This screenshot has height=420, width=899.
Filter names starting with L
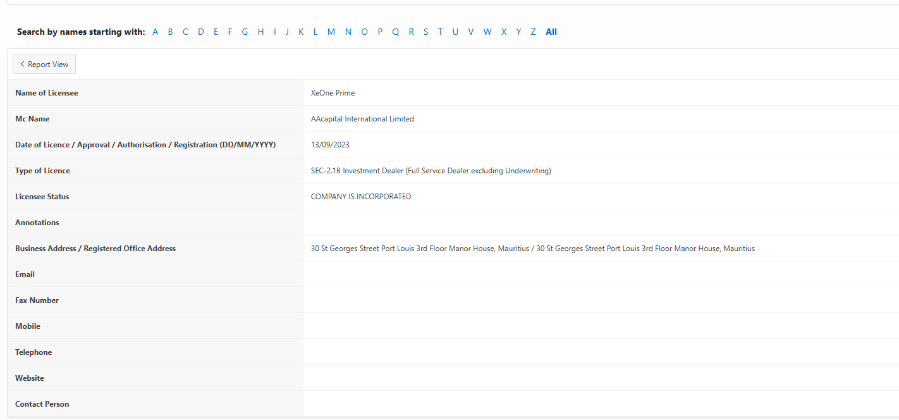point(315,32)
